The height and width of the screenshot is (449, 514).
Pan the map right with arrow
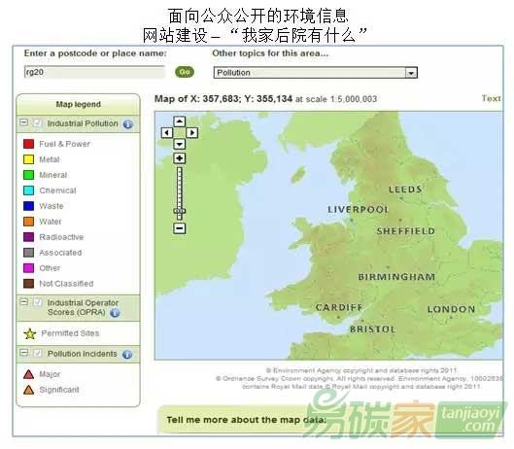(192, 133)
